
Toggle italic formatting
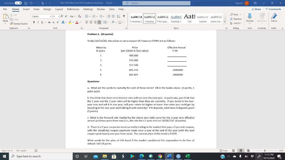pos(38,22)
